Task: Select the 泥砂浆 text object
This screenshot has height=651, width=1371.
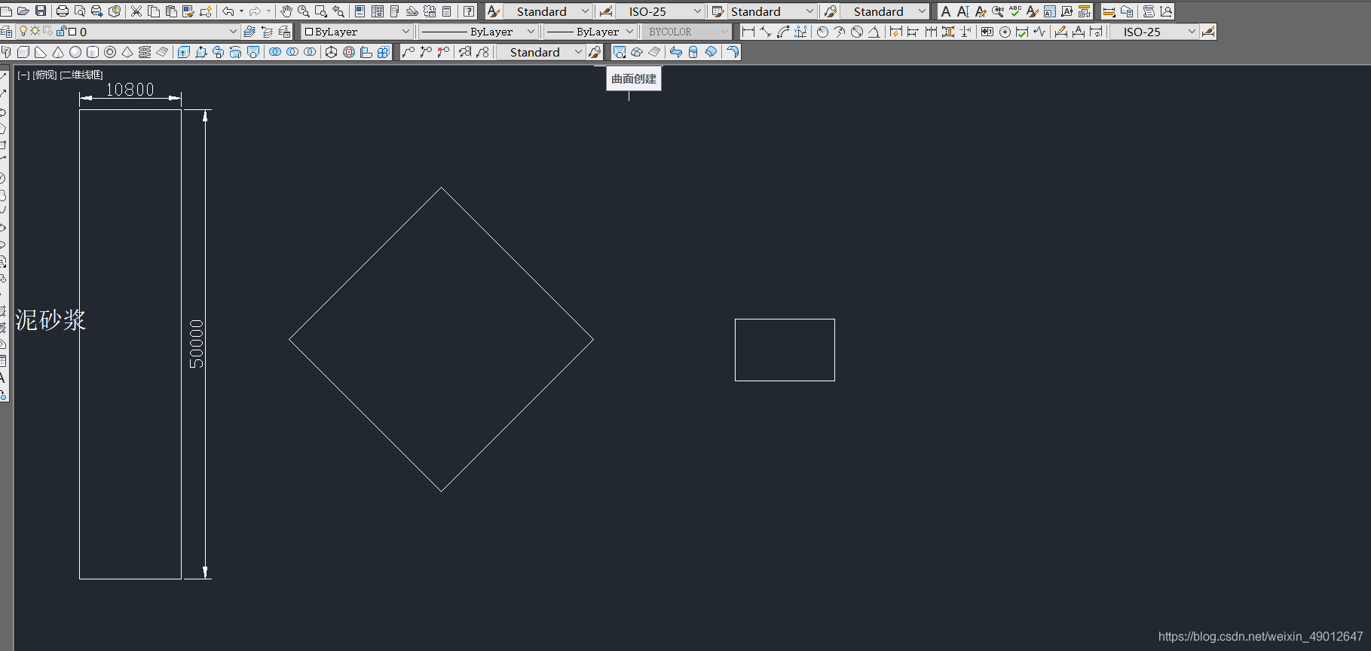Action: [50, 319]
